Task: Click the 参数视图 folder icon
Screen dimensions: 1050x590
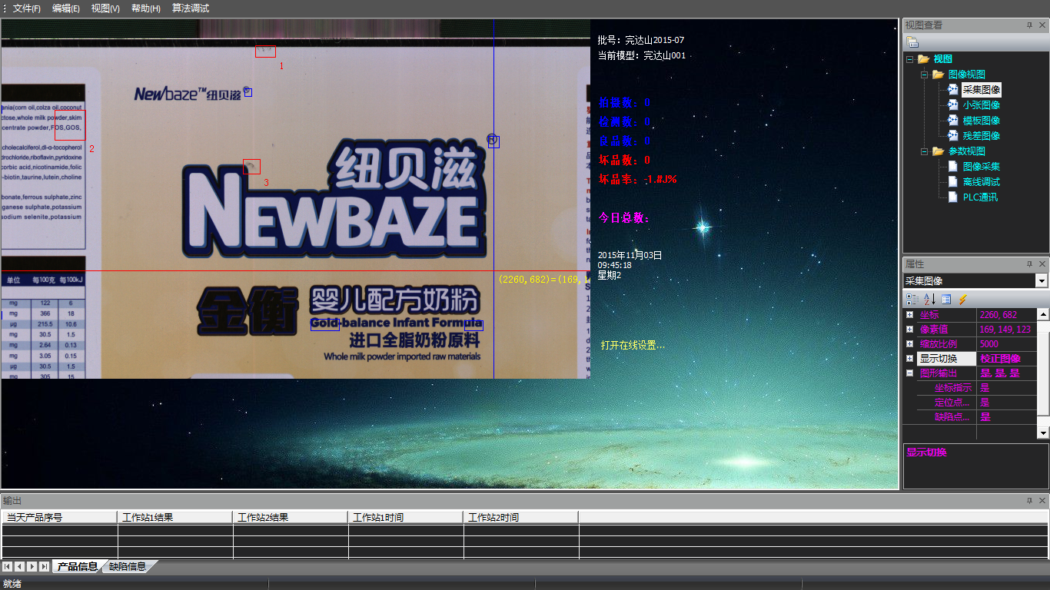Action: click(x=939, y=151)
